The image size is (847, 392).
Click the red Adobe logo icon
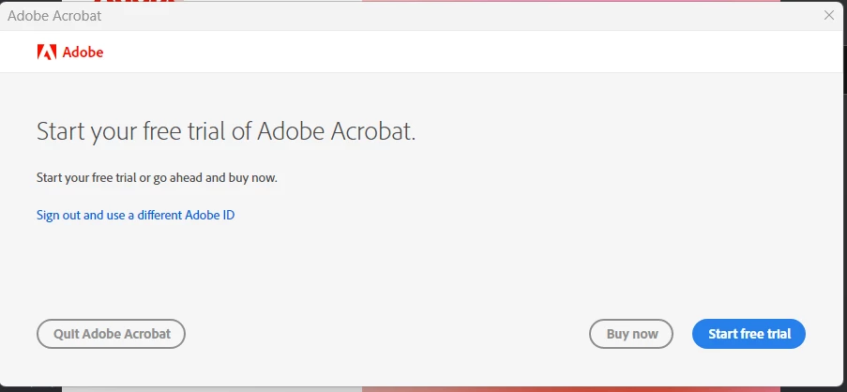click(47, 52)
